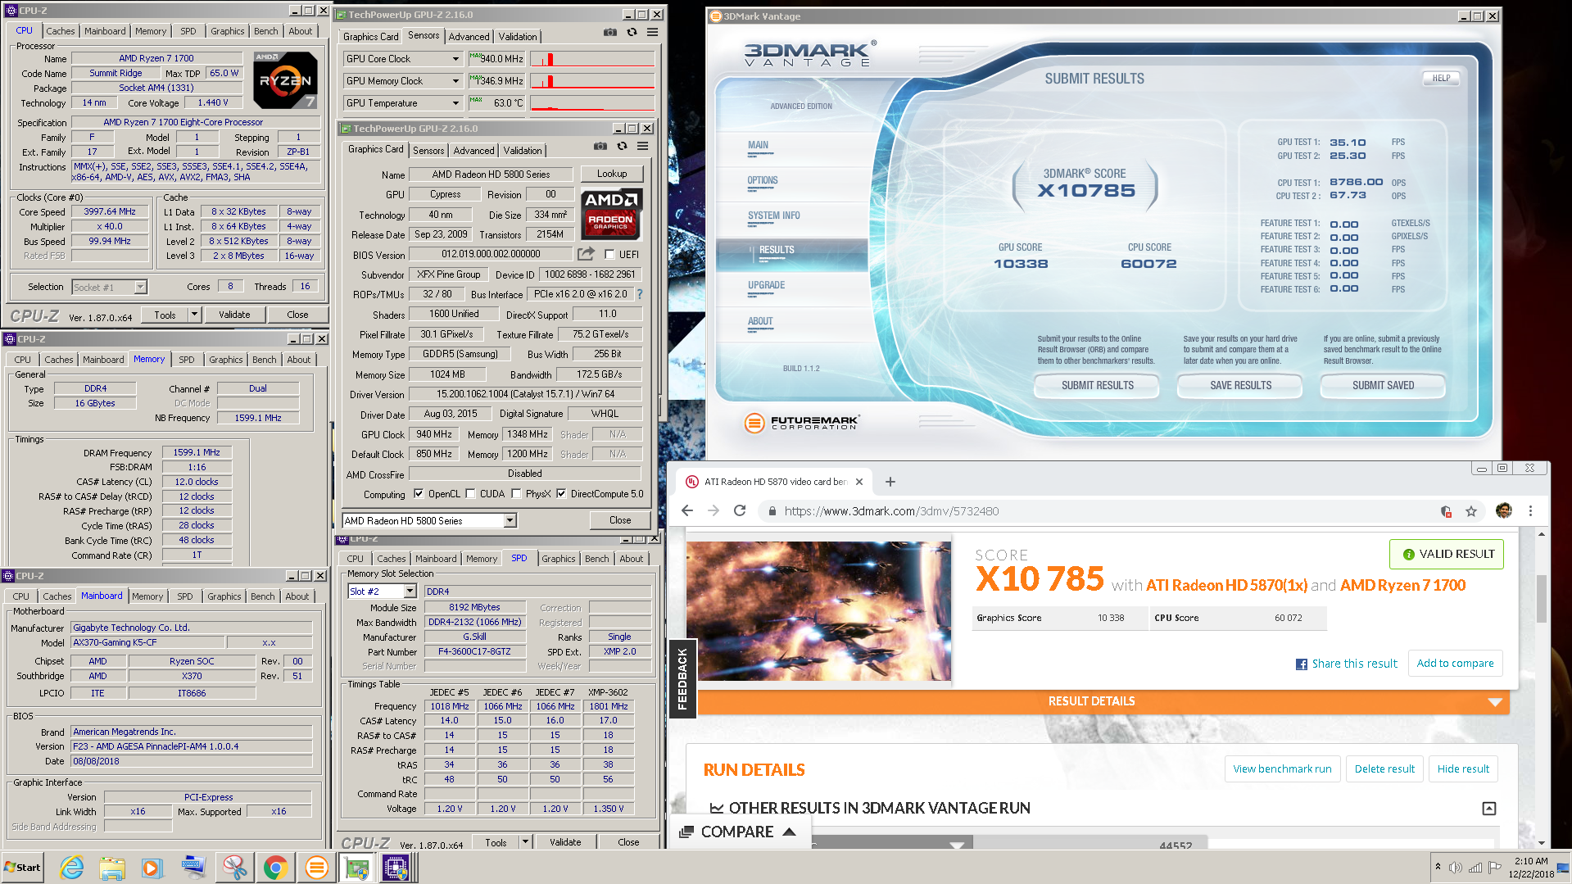Viewport: 1572px width, 884px height.
Task: Reload the 3dmark.com page in Chrome
Action: [740, 511]
